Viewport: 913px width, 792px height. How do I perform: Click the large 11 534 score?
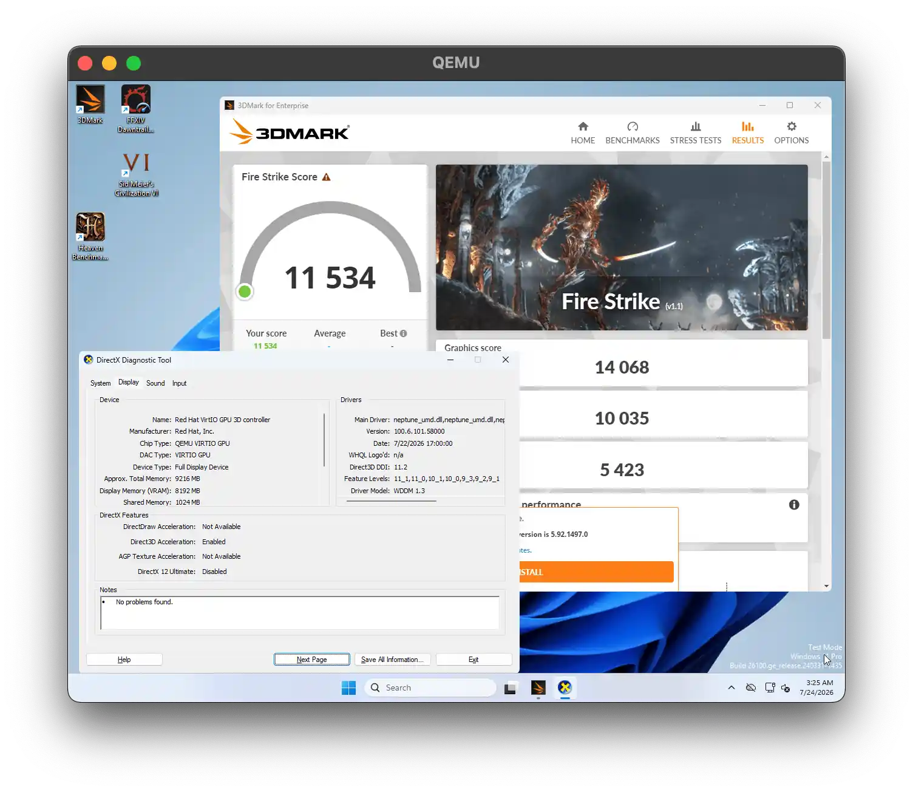tap(330, 278)
